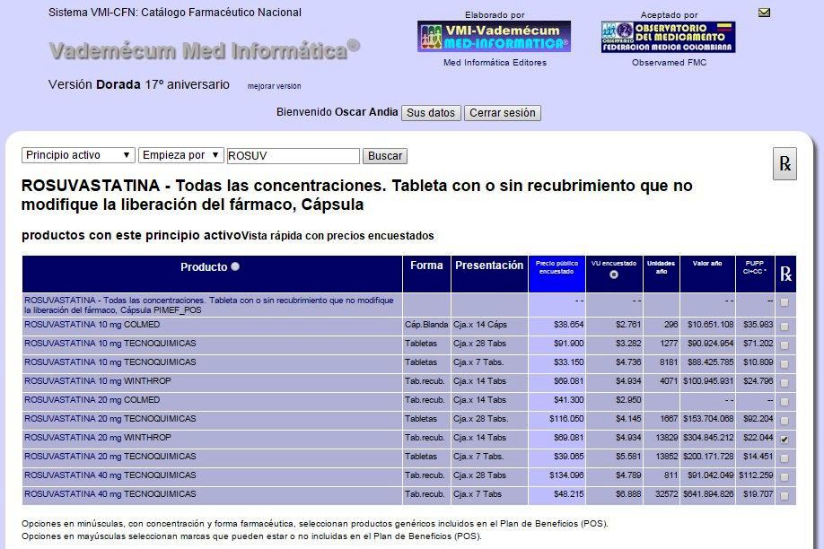Viewport: 824px width, 549px height.
Task: Open the Empieza por dropdown
Action: point(180,155)
